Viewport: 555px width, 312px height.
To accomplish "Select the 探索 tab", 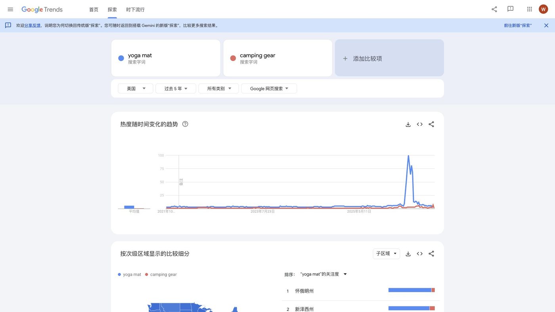I will pyautogui.click(x=112, y=10).
